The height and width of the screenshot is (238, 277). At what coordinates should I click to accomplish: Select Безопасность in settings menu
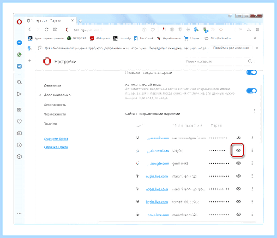[x=55, y=104]
